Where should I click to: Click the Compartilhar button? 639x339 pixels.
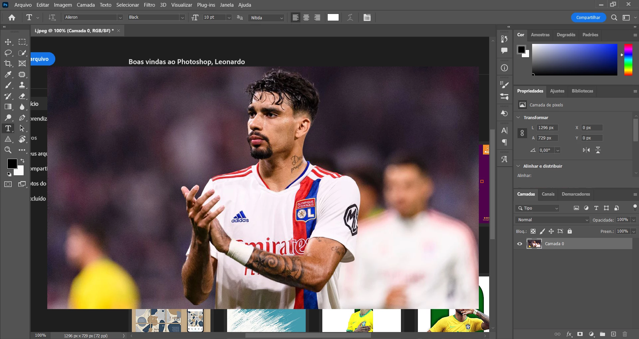(x=588, y=18)
